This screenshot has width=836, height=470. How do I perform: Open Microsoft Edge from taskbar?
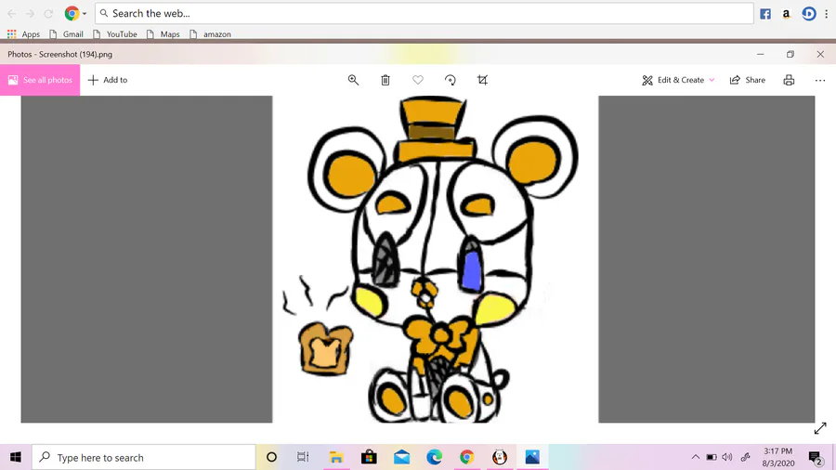click(435, 457)
